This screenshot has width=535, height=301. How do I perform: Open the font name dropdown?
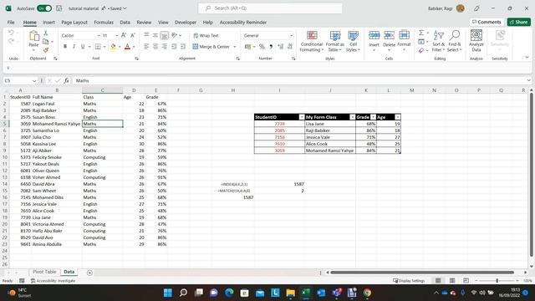99,35
